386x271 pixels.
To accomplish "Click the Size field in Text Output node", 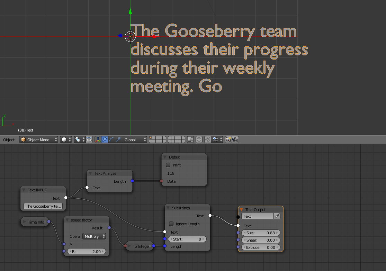I will pyautogui.click(x=261, y=233).
